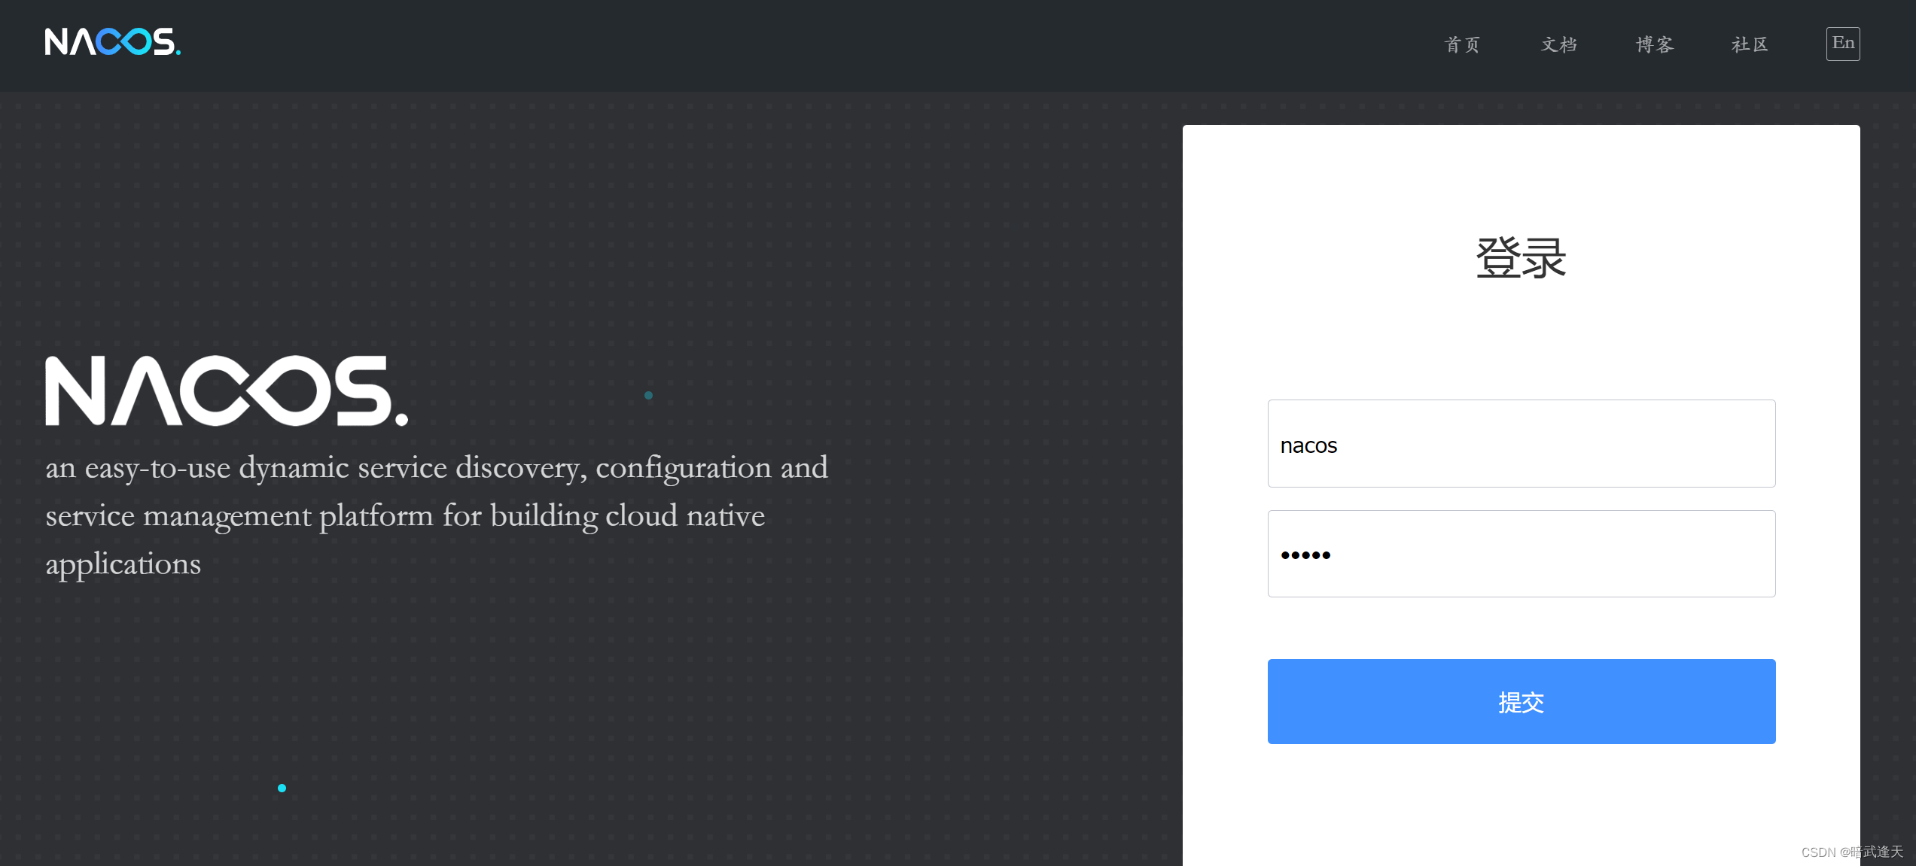This screenshot has width=1916, height=866.
Task: Click the infinity-shaped CO in header logo
Action: [124, 42]
